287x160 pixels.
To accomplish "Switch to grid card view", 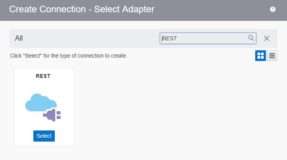I will pos(261,56).
